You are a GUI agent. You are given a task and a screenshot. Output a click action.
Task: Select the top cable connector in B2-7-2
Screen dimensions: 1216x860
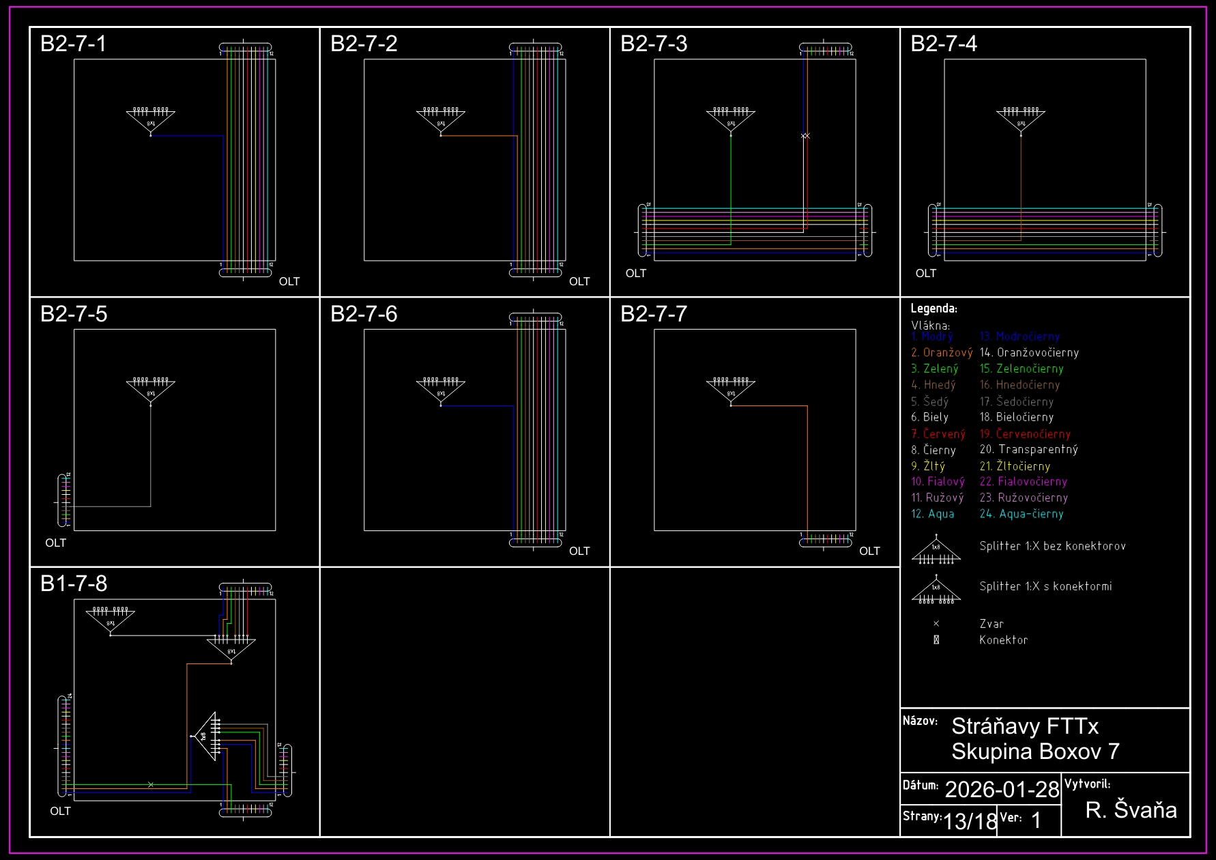tap(536, 48)
